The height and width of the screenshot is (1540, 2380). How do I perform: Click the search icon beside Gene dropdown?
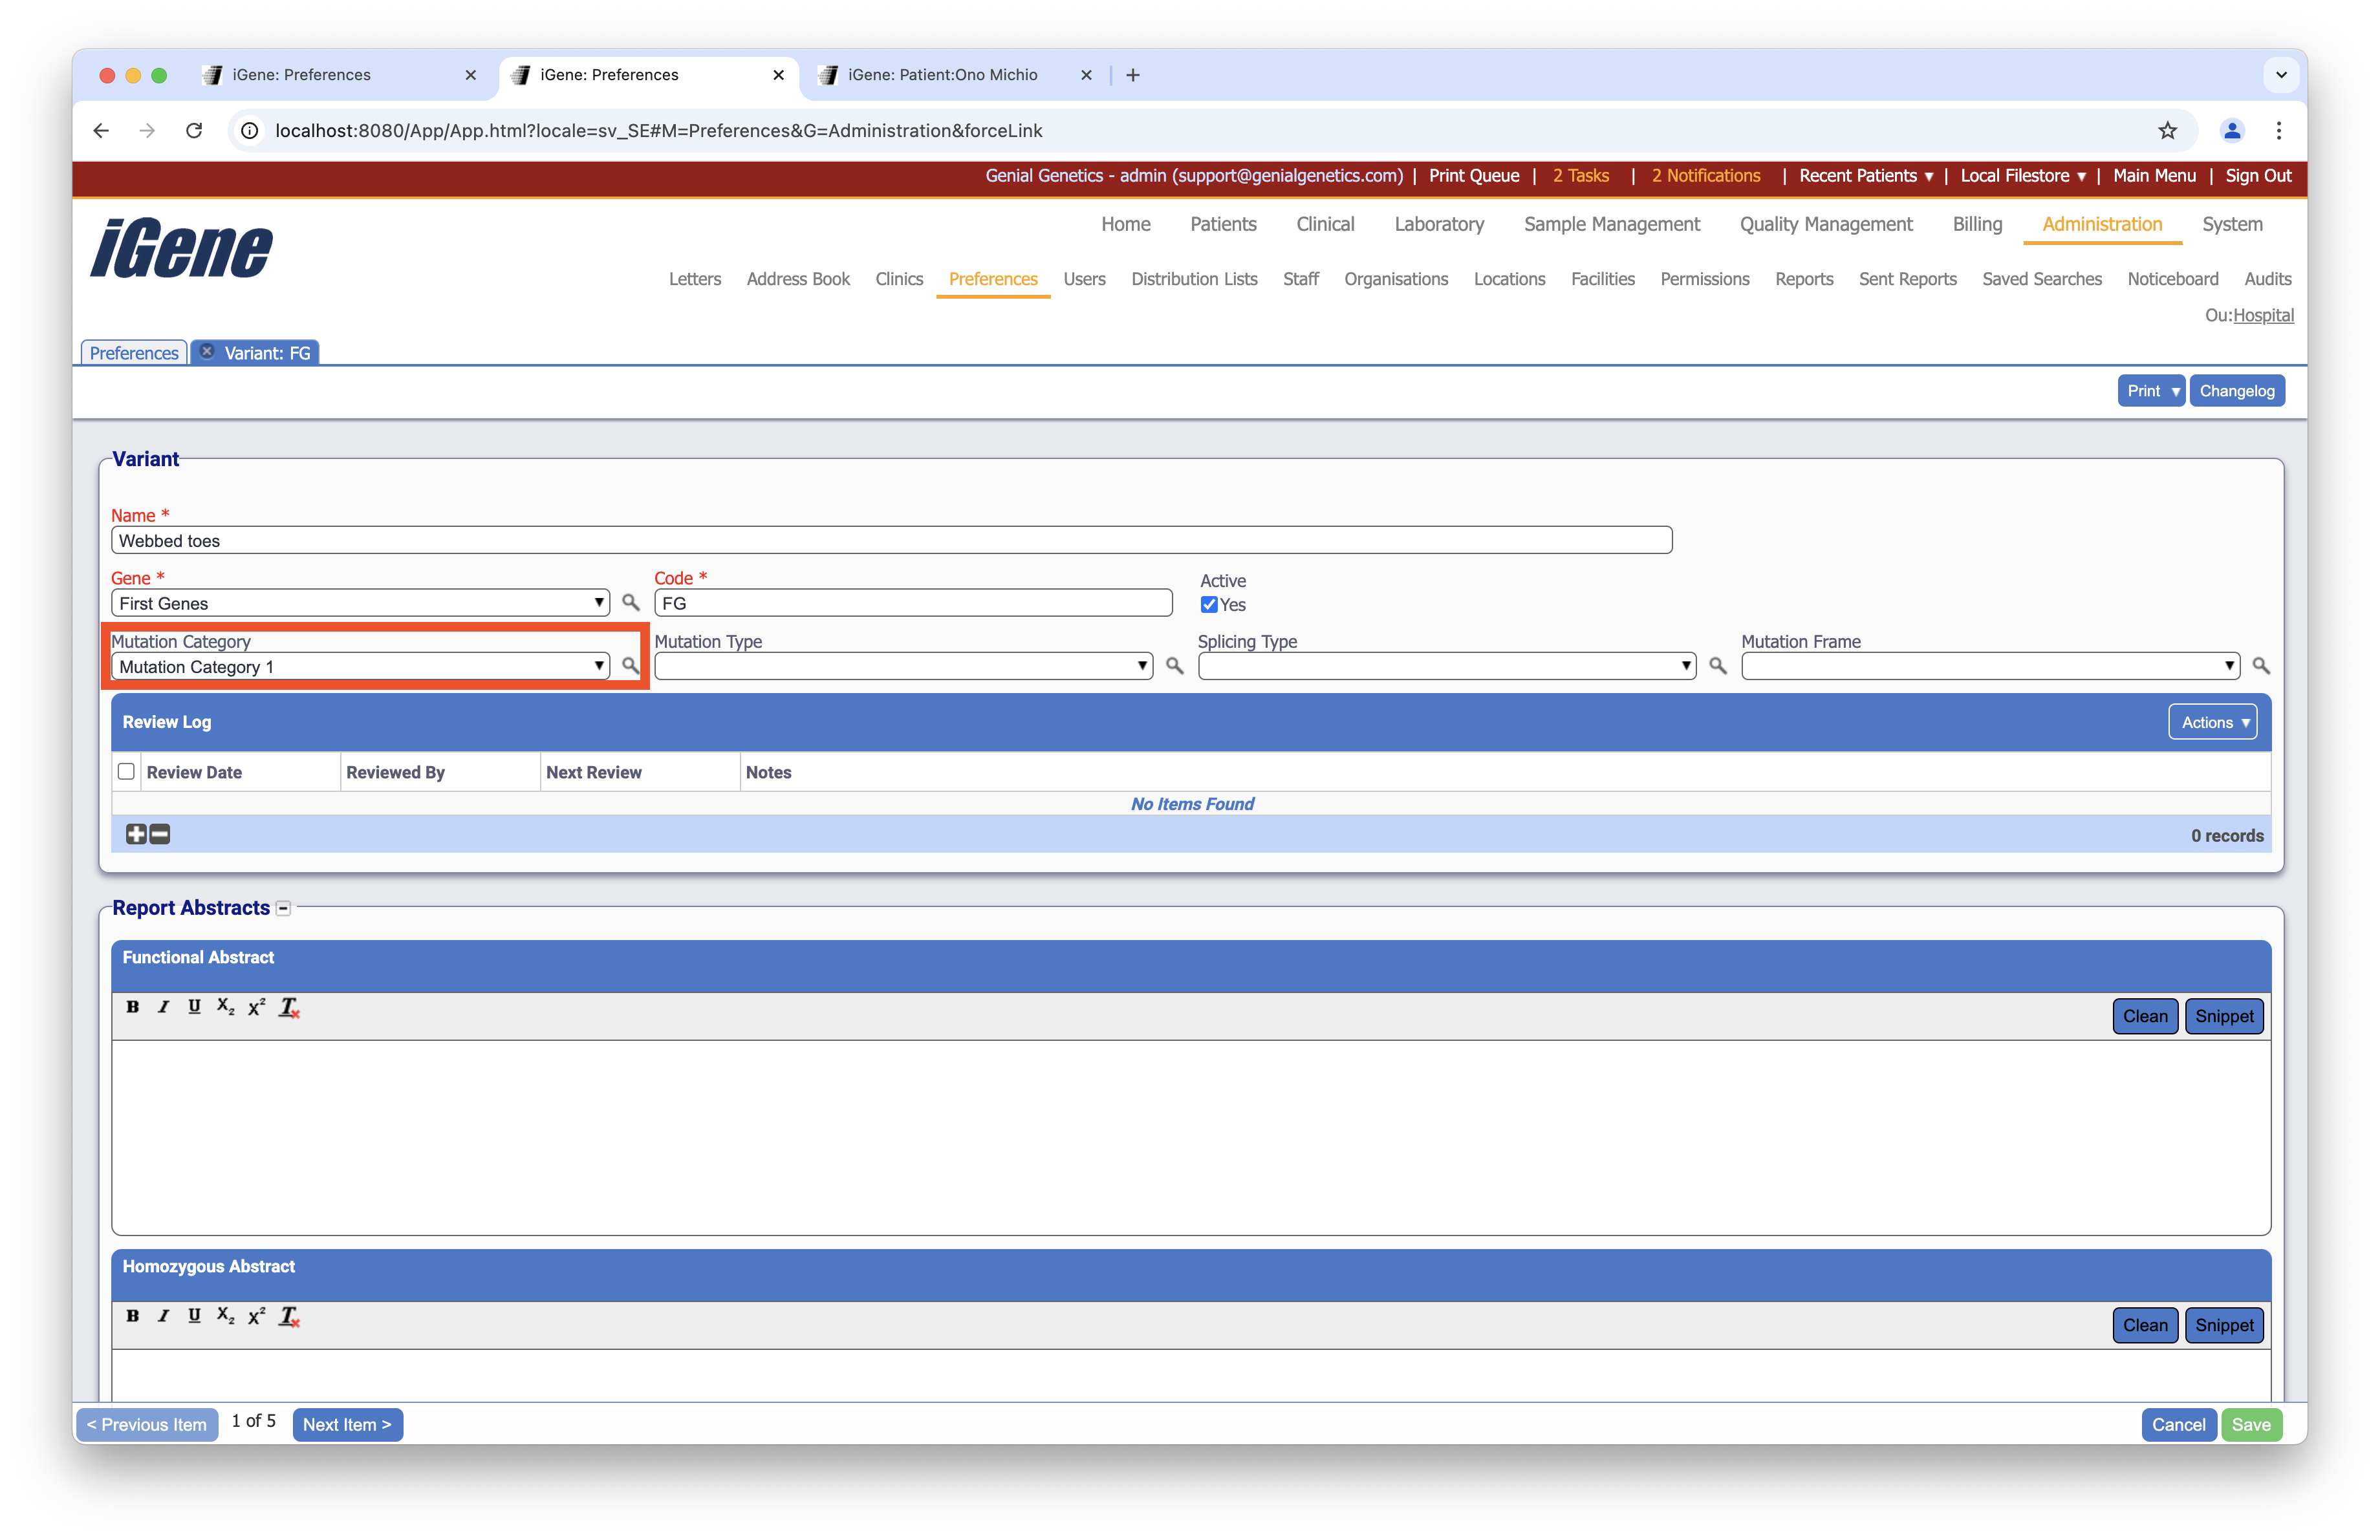pyautogui.click(x=630, y=602)
